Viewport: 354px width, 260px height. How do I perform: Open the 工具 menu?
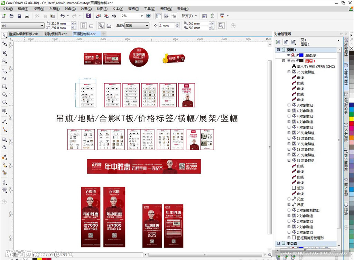pyautogui.click(x=149, y=9)
